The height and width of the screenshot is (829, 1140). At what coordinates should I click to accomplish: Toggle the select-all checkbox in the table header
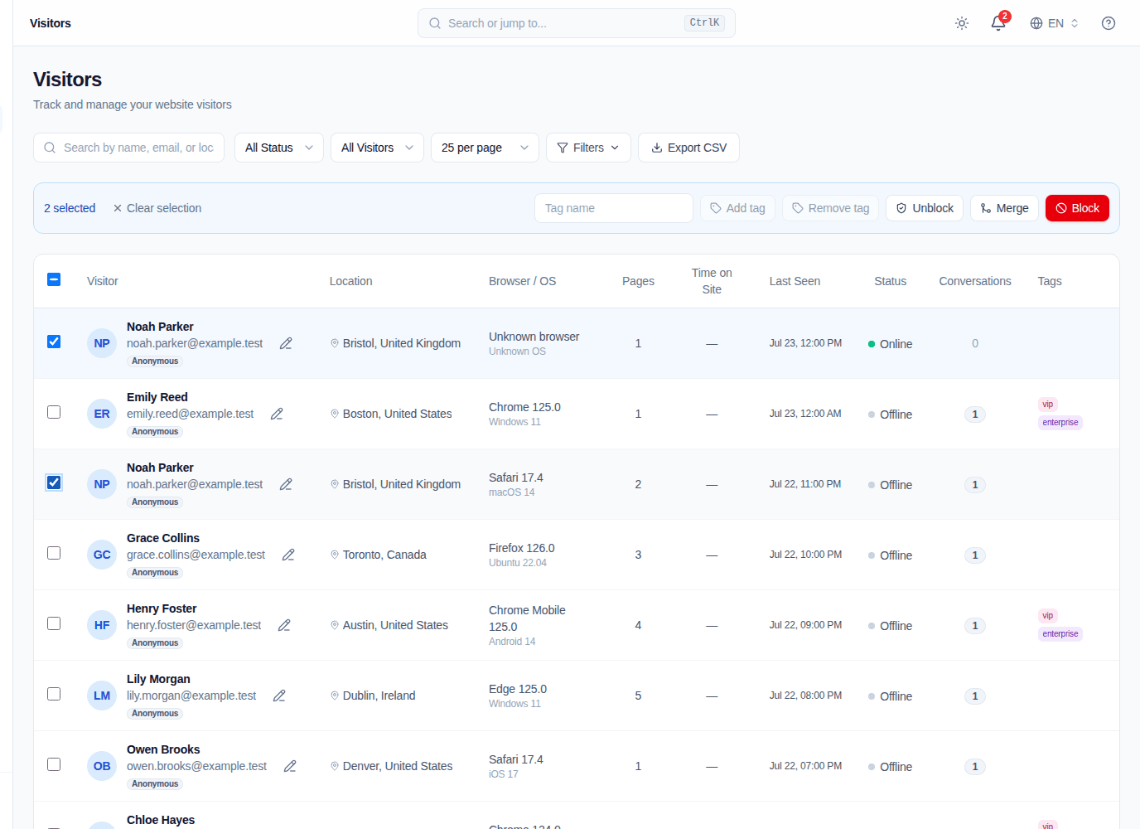(x=54, y=279)
